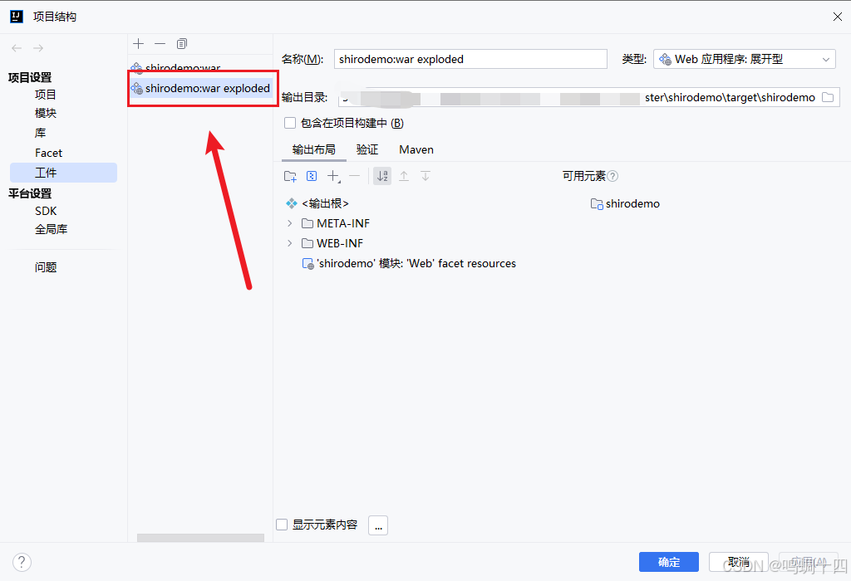This screenshot has height=581, width=851.
Task: Sort output layout elements alphabetically
Action: point(381,176)
